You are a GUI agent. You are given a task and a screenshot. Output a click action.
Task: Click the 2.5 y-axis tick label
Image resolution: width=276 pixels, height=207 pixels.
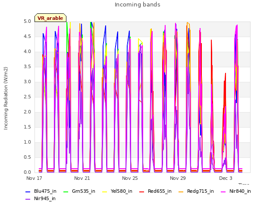(27, 97)
